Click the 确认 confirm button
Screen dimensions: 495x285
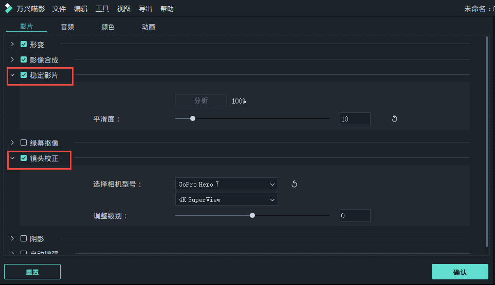[x=460, y=272]
